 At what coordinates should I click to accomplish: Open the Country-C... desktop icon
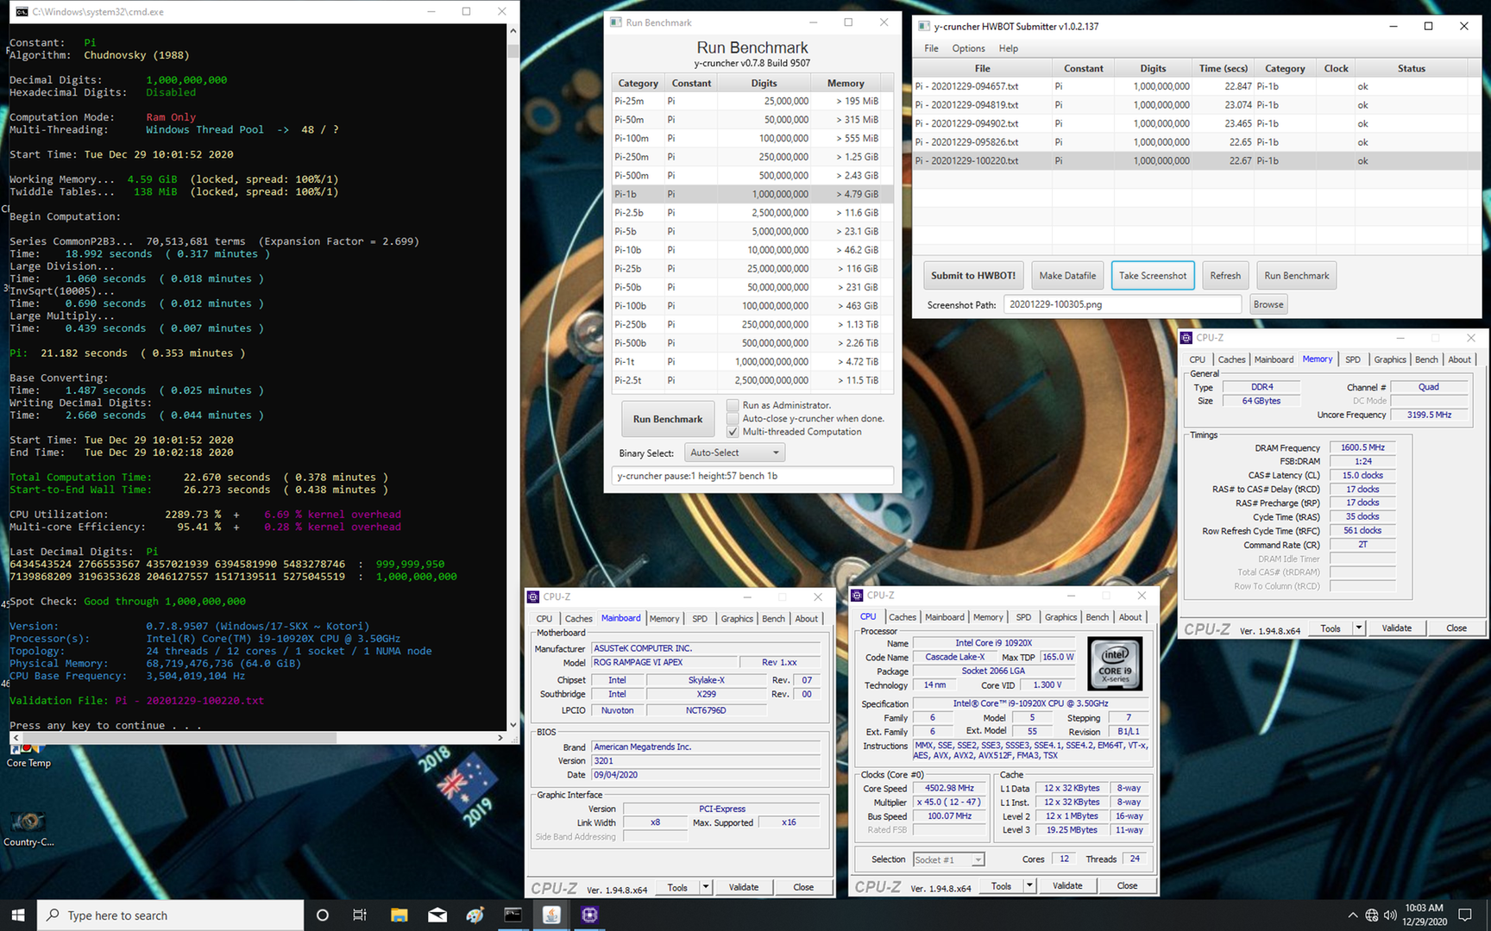28,829
